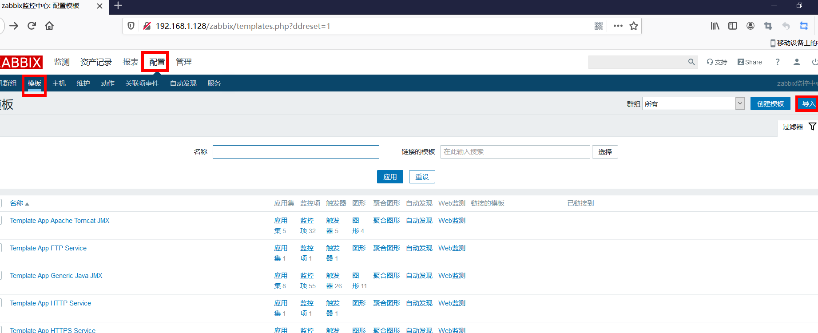The image size is (818, 333).
Task: Sort templates by 名称 column header
Action: (19, 203)
